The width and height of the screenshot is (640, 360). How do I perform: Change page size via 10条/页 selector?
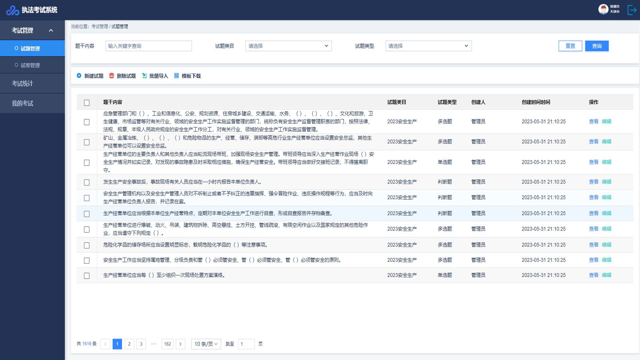click(206, 344)
